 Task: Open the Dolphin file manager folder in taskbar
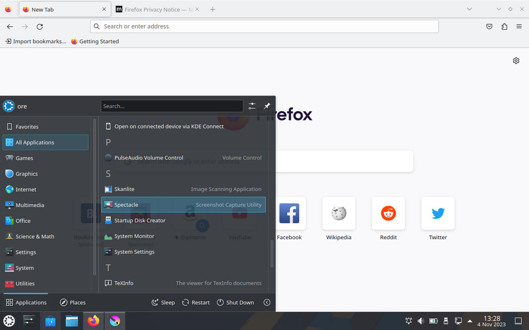(x=72, y=321)
